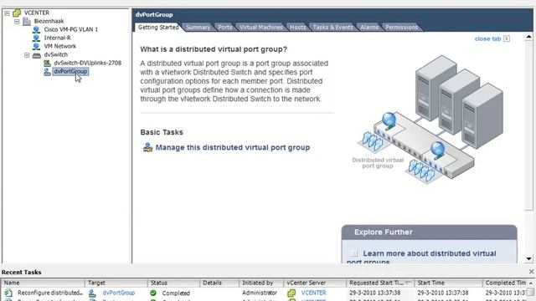
Task: Click the close tab X box
Action: tap(507, 38)
